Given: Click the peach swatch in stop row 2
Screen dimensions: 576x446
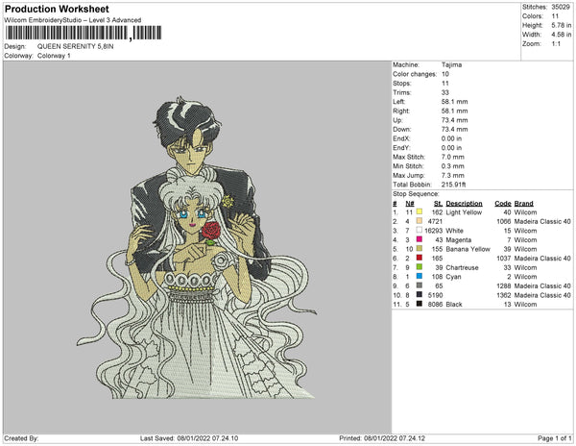Looking at the screenshot, I should coord(420,221).
